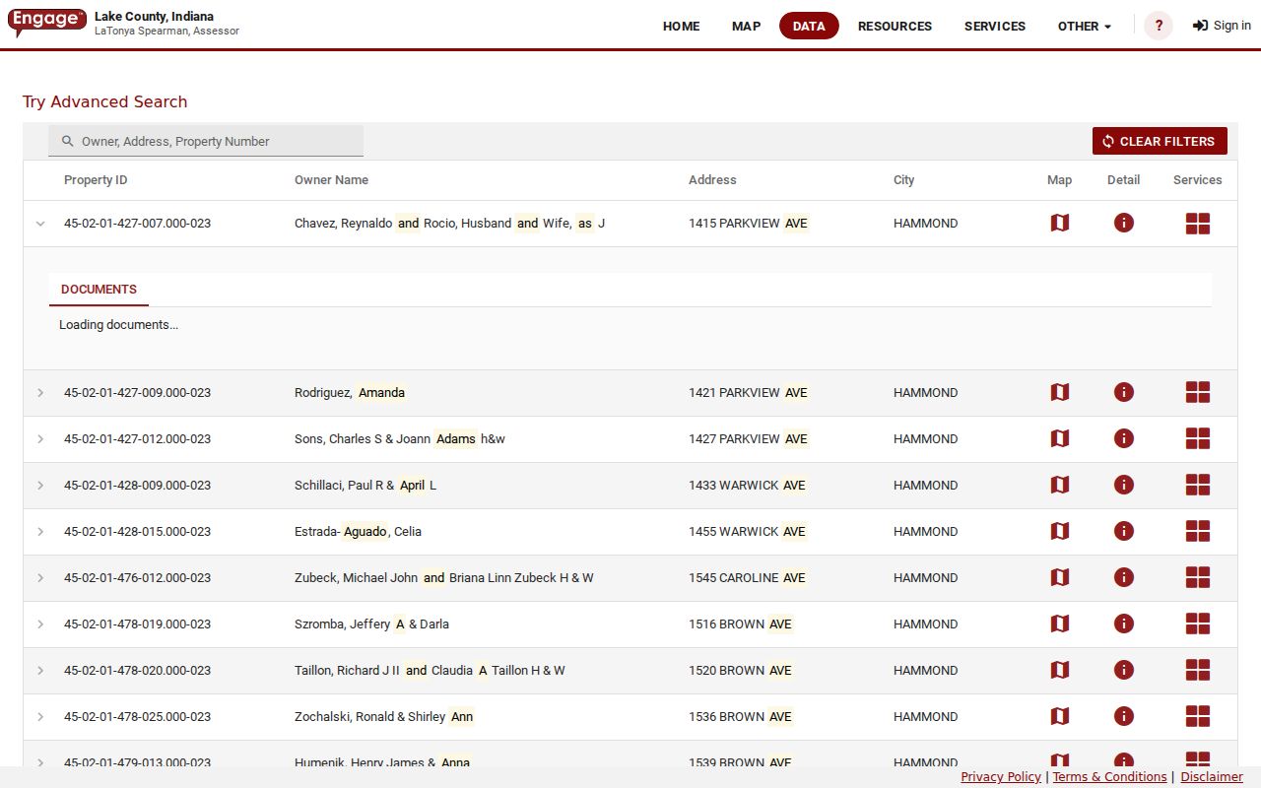View detail for Schillaci, Paul R

coord(1123,486)
